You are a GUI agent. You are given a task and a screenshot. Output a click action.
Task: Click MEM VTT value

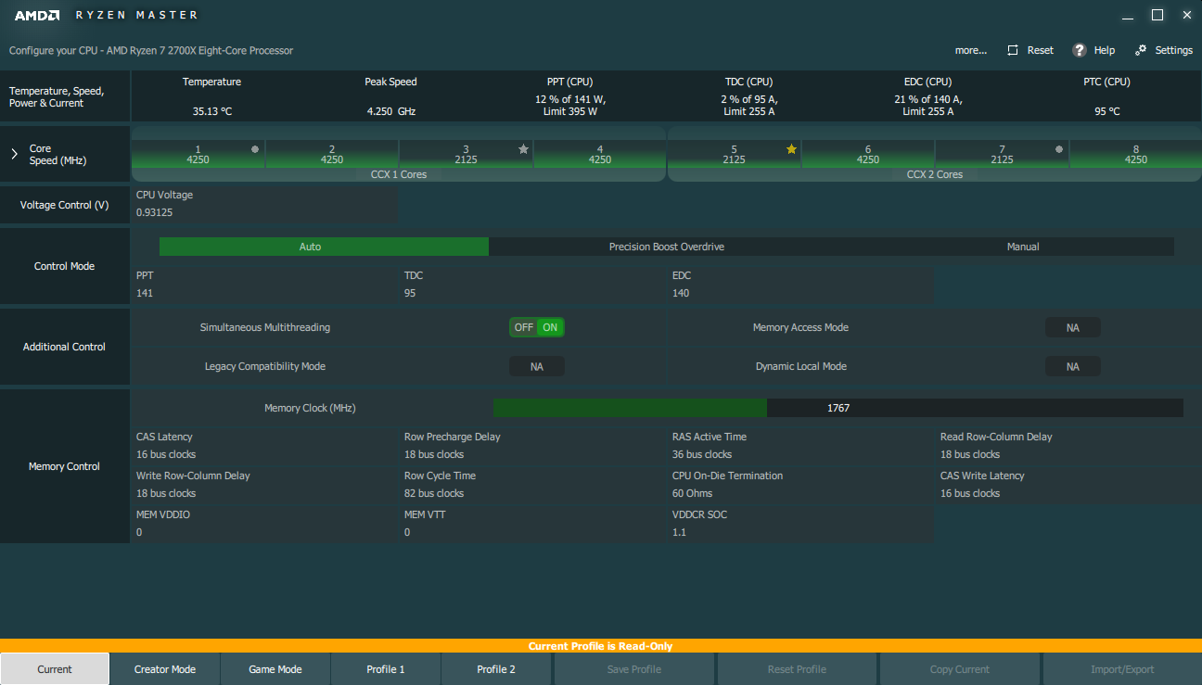pos(407,532)
